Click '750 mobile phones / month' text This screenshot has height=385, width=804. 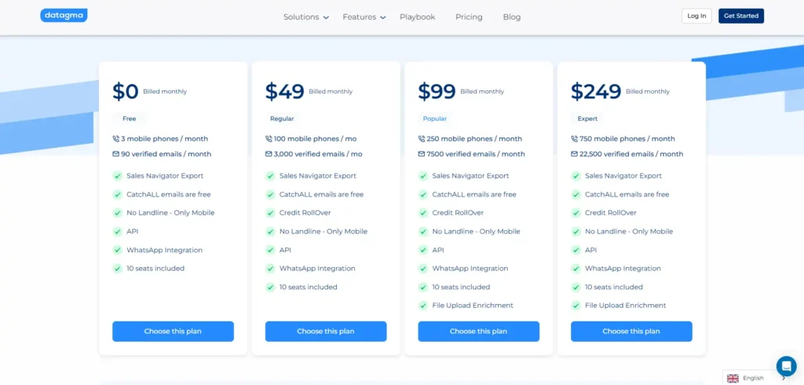click(x=627, y=138)
